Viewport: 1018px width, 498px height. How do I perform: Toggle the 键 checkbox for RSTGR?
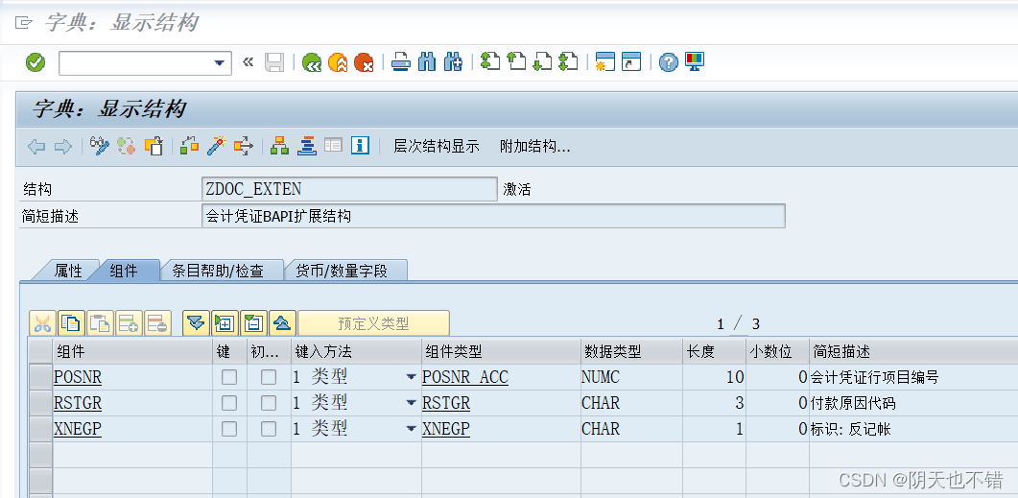[229, 403]
